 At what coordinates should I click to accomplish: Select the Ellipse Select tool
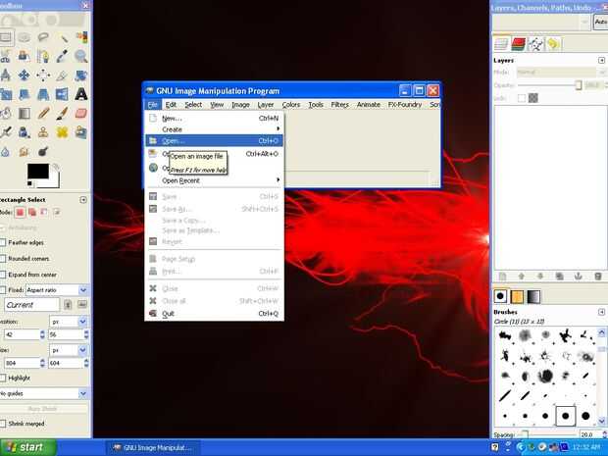point(25,37)
